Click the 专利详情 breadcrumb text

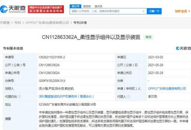80,23
